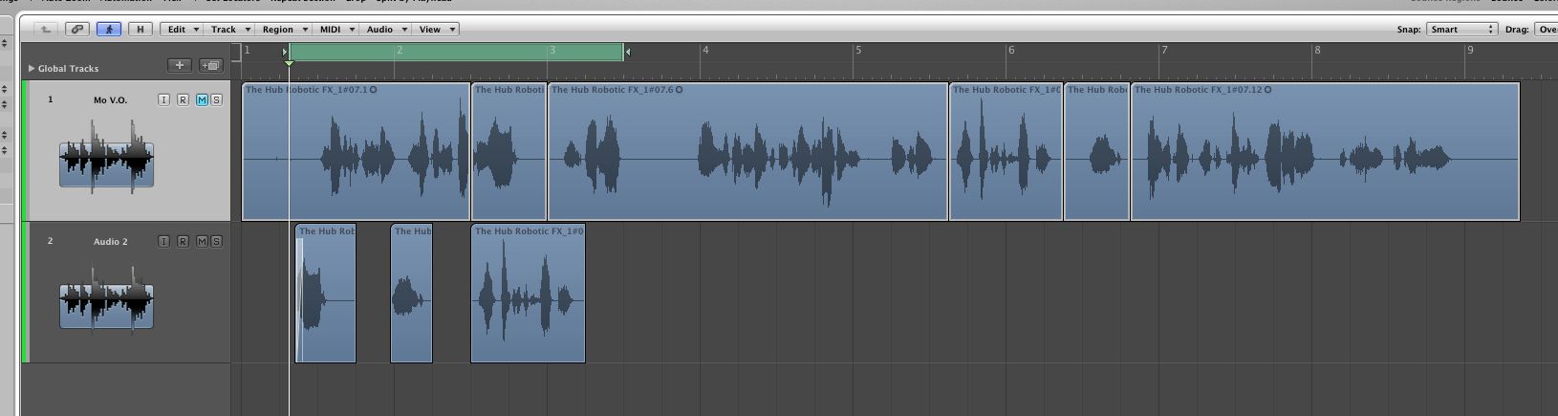
Task: Select fifth Mo V.O. region, left of #07.12
Action: [1096, 151]
